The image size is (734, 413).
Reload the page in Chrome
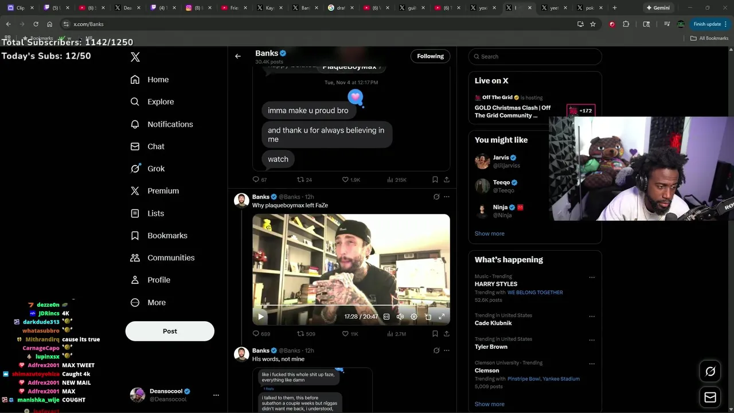tap(36, 24)
